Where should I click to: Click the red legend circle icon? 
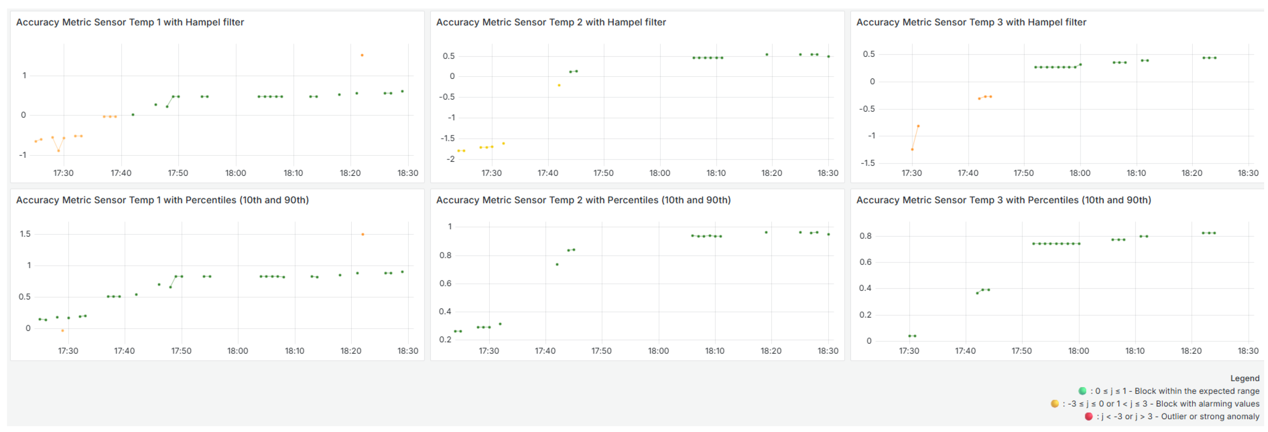pyautogui.click(x=1088, y=417)
